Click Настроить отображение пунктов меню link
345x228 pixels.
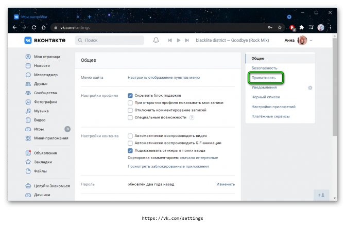pos(164,77)
